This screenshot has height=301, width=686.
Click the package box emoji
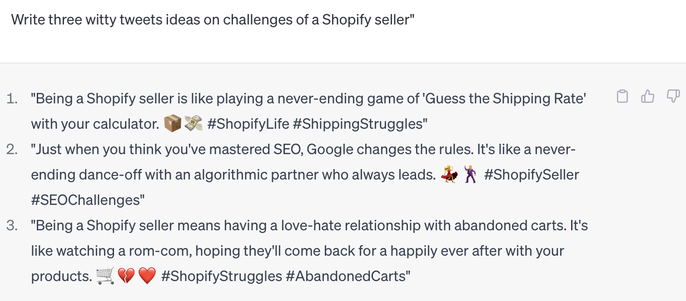pyautogui.click(x=173, y=123)
